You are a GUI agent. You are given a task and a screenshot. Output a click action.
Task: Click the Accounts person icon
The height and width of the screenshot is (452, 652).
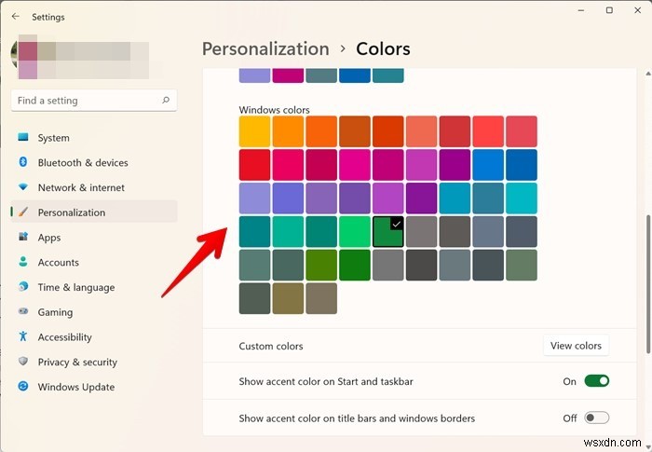[23, 263]
